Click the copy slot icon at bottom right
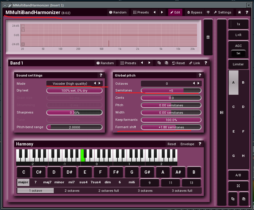 pyautogui.click(x=233, y=199)
